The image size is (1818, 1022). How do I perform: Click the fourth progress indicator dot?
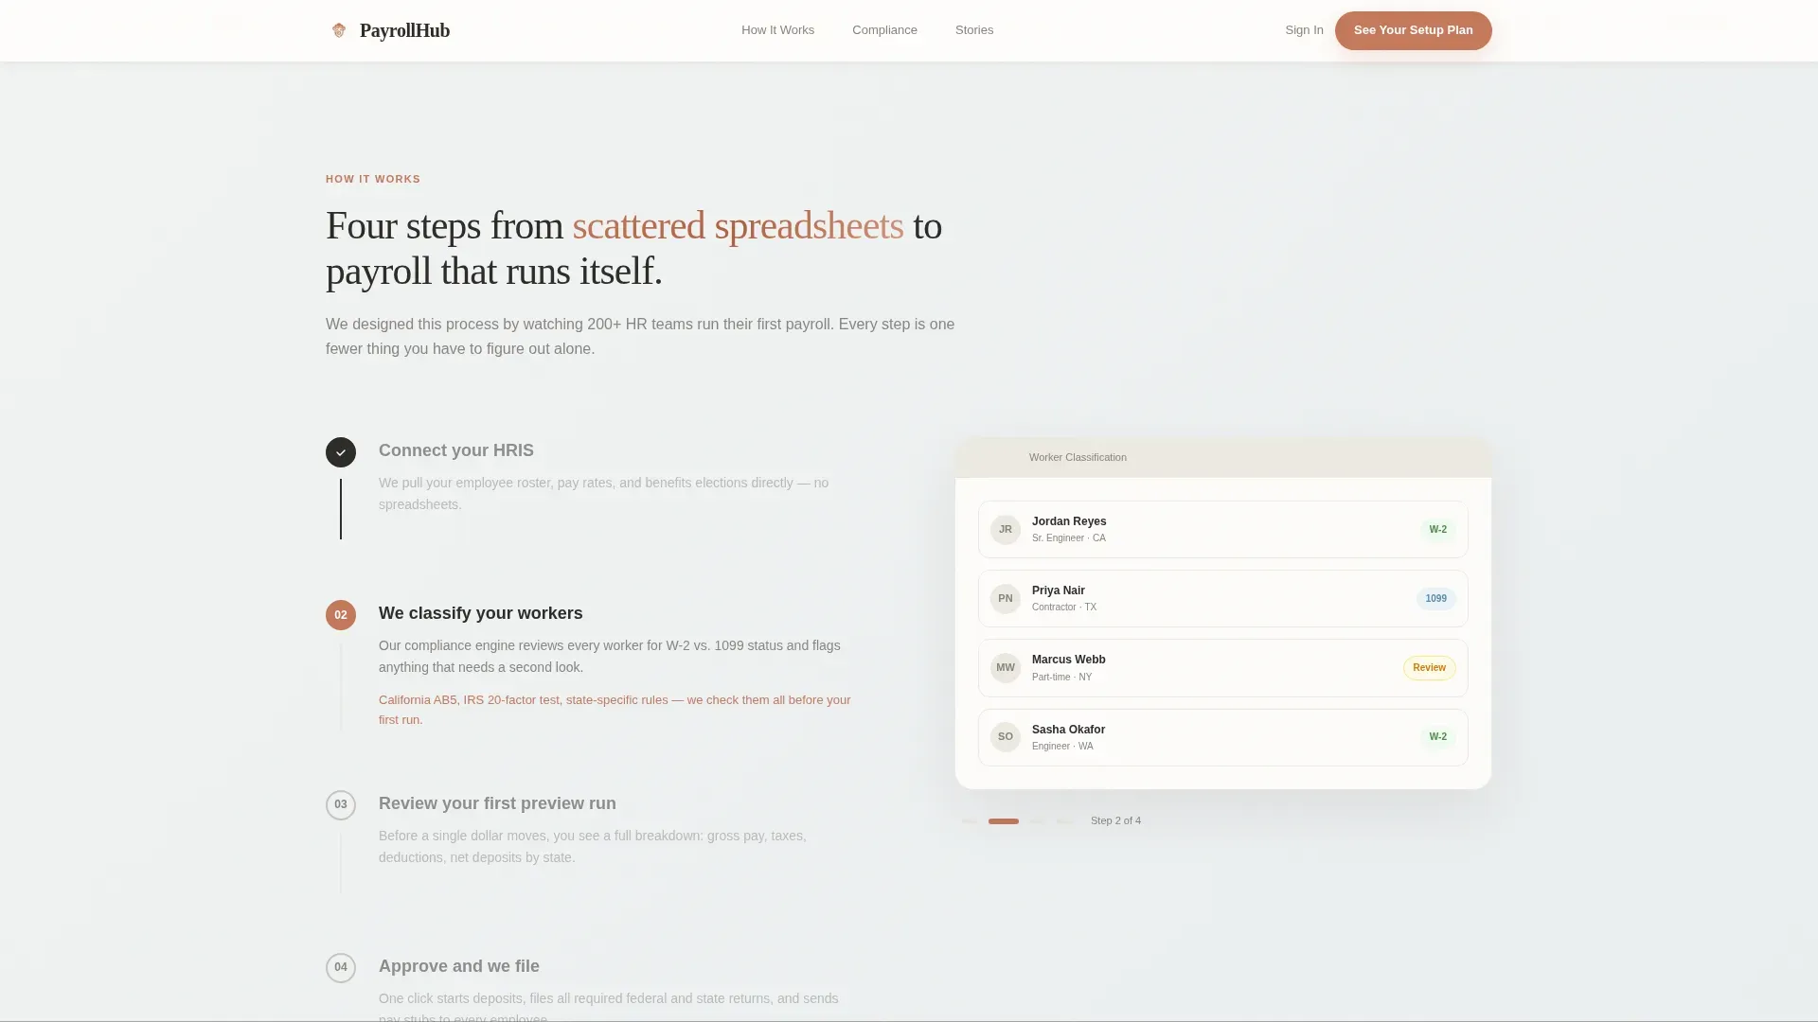coord(1066,821)
